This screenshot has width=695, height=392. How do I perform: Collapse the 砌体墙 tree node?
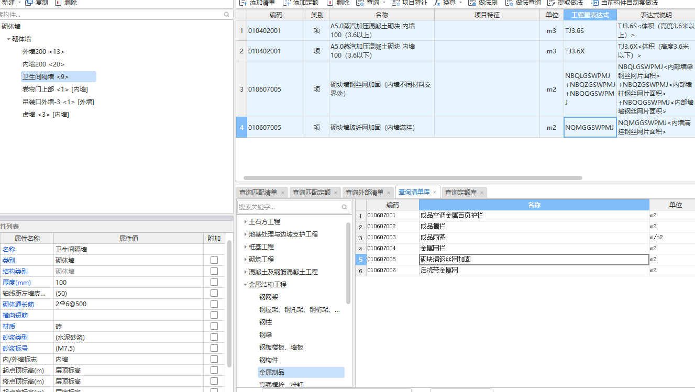[8, 39]
